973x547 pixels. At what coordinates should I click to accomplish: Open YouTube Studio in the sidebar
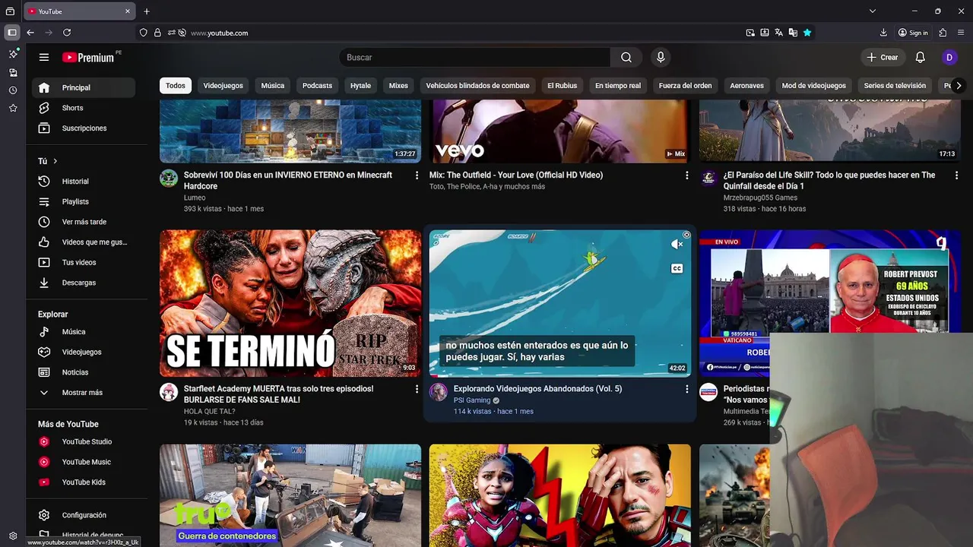click(84, 441)
